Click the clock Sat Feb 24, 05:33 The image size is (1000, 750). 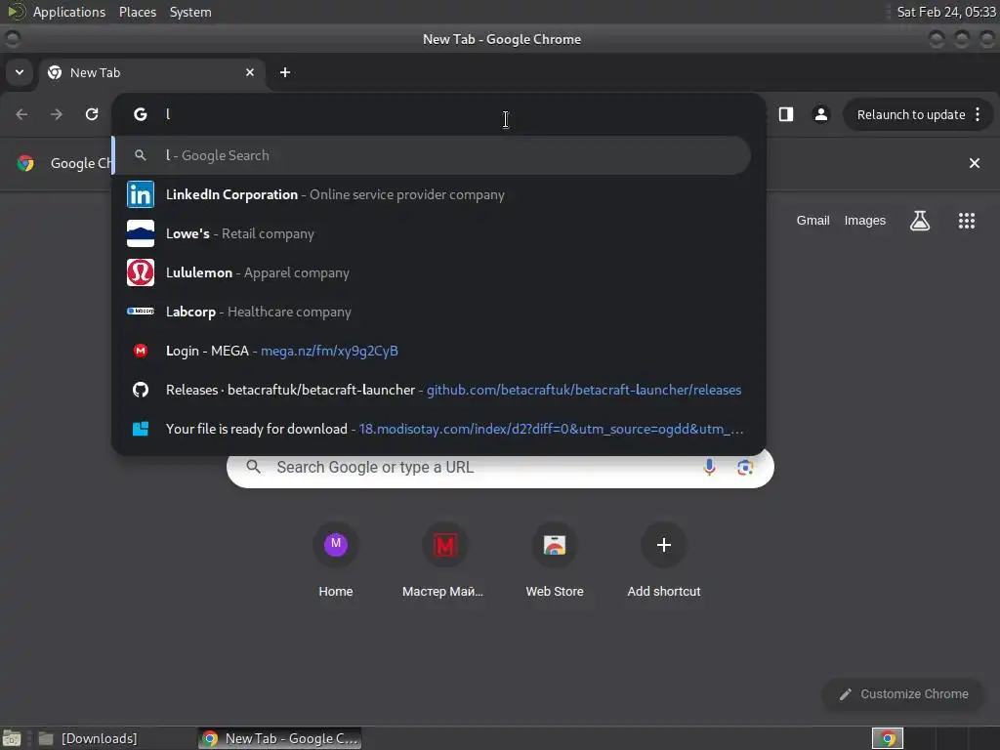945,12
